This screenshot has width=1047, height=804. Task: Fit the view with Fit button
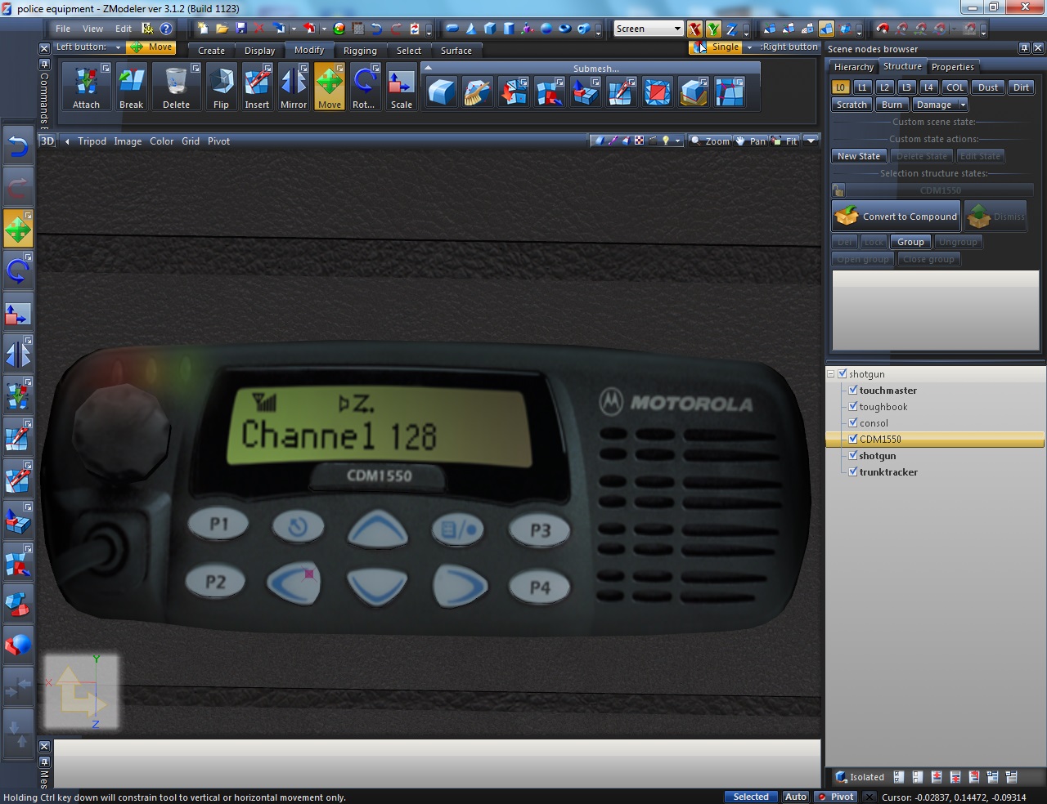[x=785, y=141]
